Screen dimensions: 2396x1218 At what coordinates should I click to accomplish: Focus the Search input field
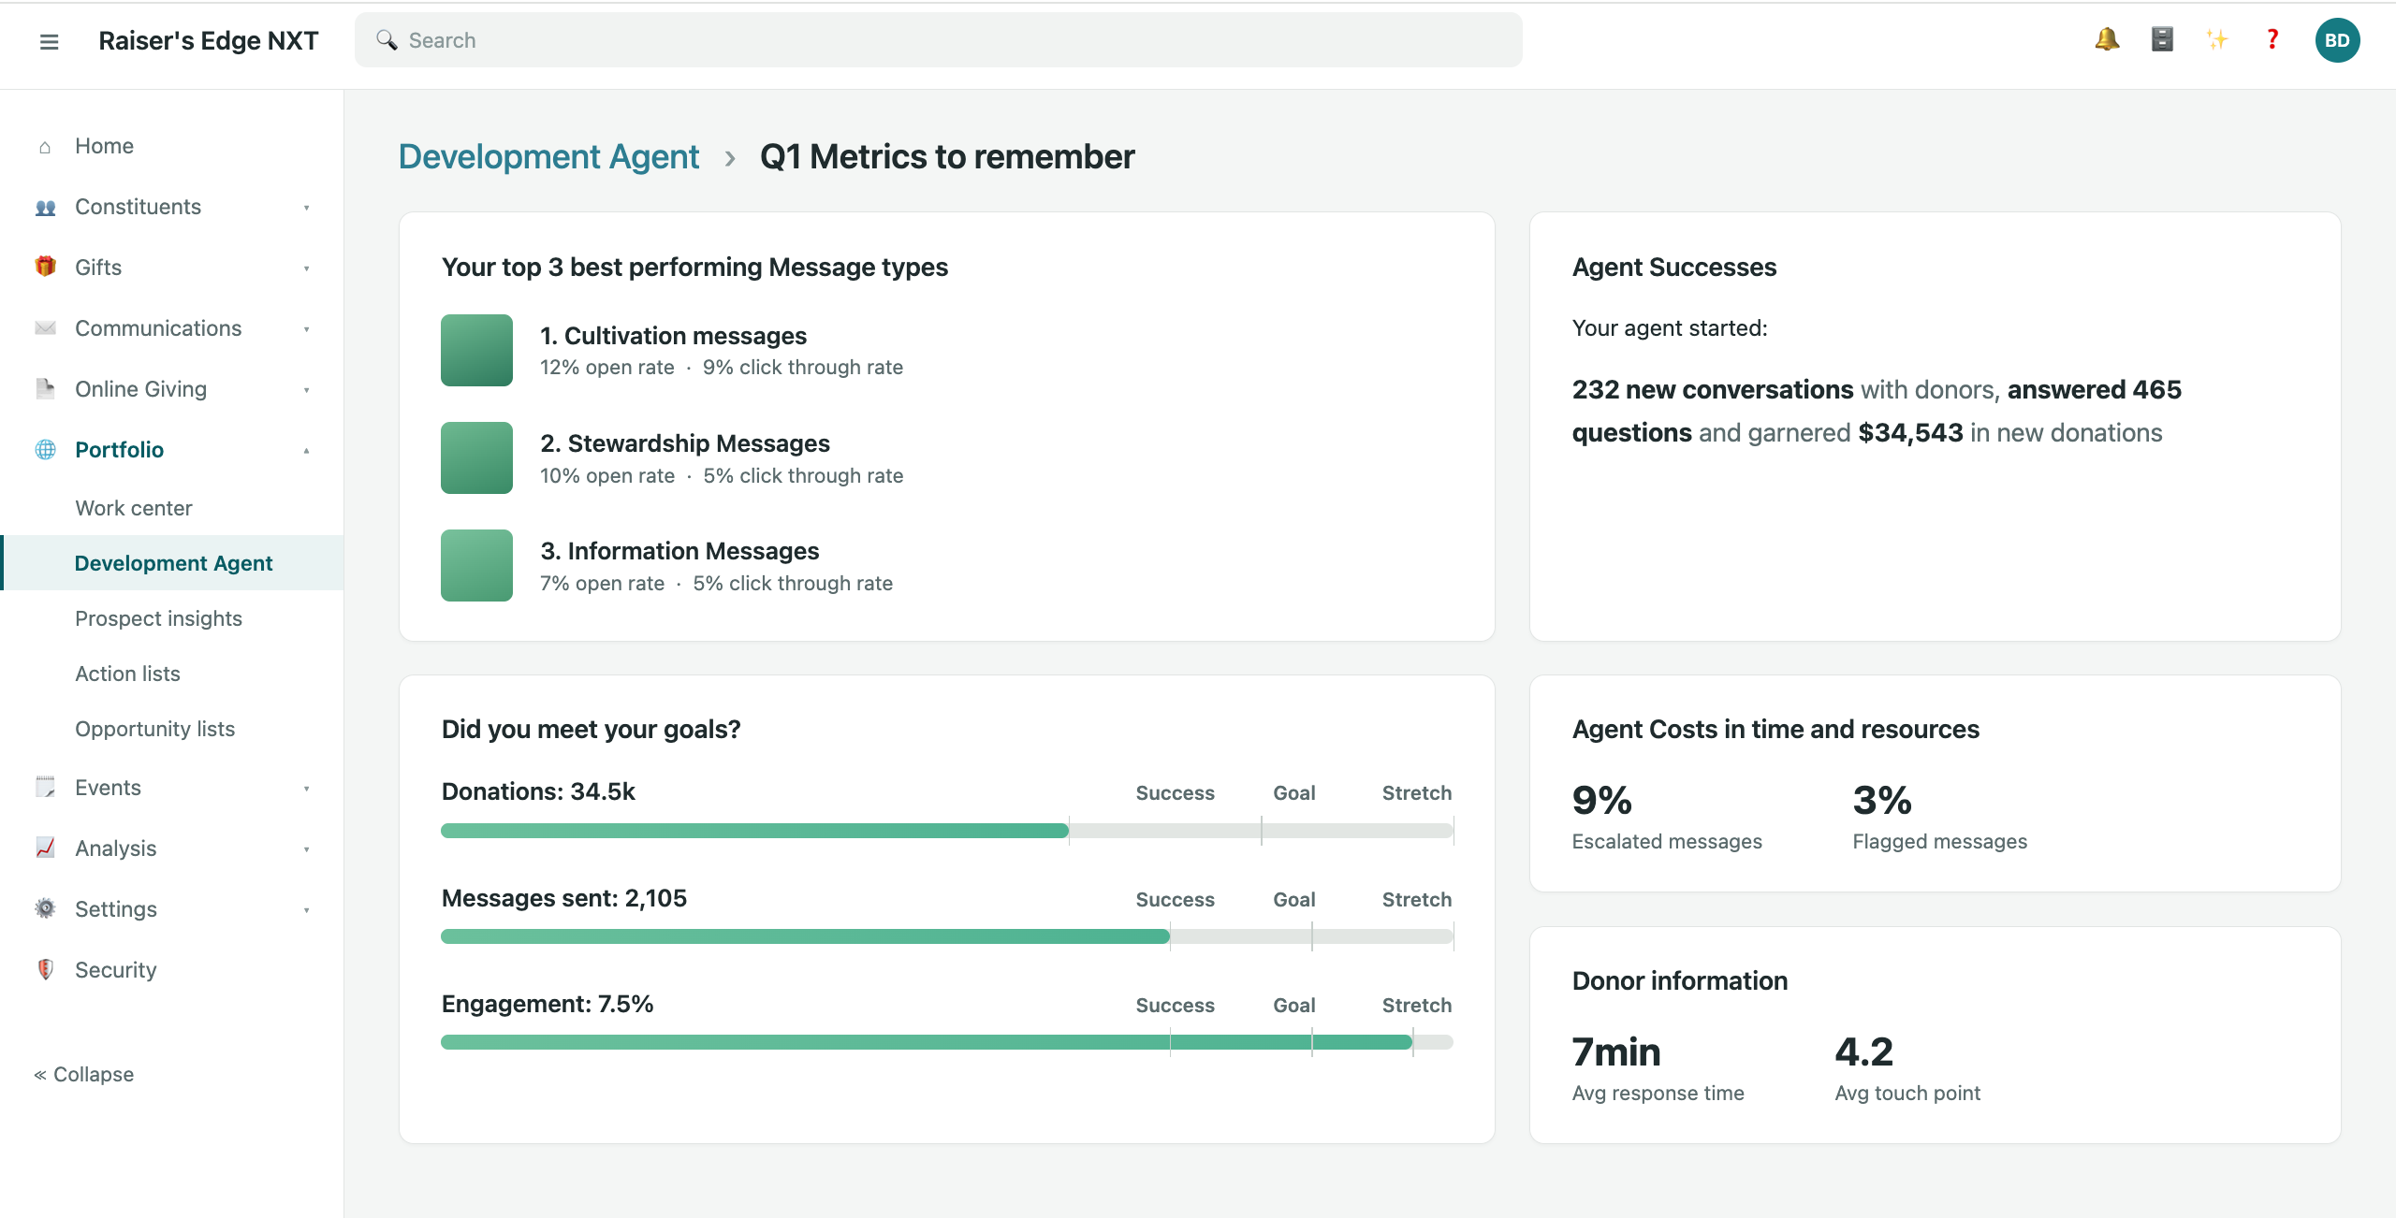click(x=938, y=40)
